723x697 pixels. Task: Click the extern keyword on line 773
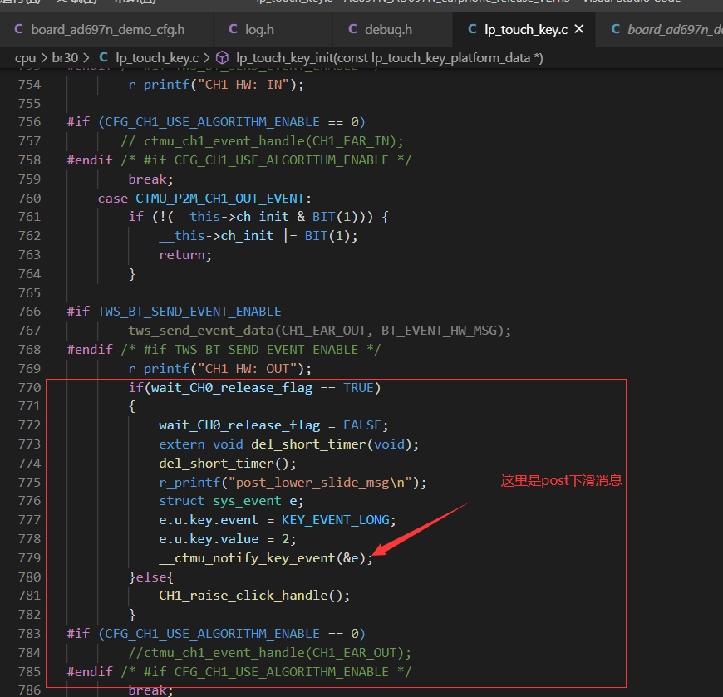point(182,444)
